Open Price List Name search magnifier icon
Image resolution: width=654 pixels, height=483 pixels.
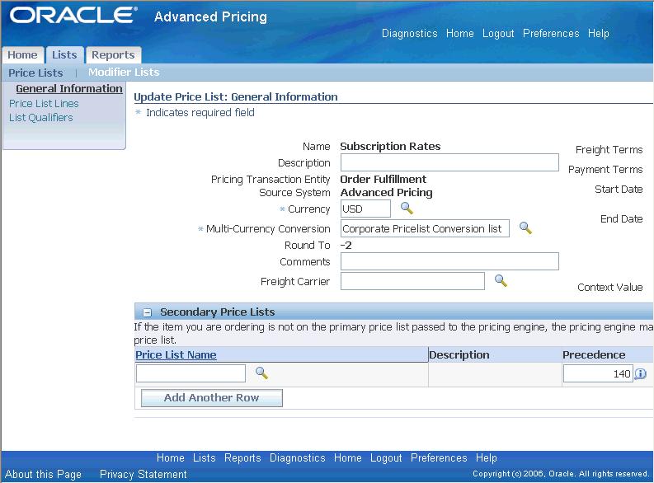click(x=261, y=373)
